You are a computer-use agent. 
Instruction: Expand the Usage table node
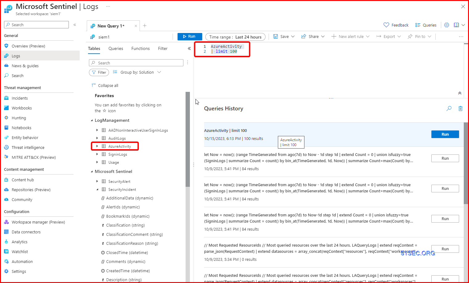click(97, 162)
